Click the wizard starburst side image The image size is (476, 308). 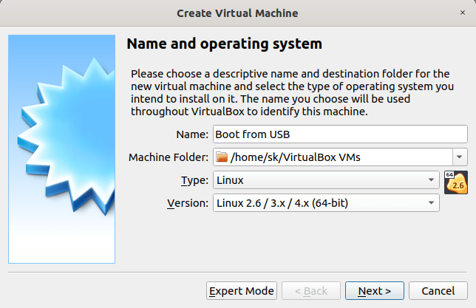[61, 149]
